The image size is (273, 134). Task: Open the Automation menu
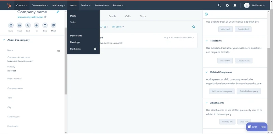(102, 5)
